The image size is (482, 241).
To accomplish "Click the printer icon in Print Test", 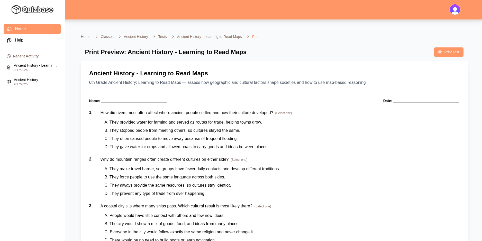I will click(440, 52).
